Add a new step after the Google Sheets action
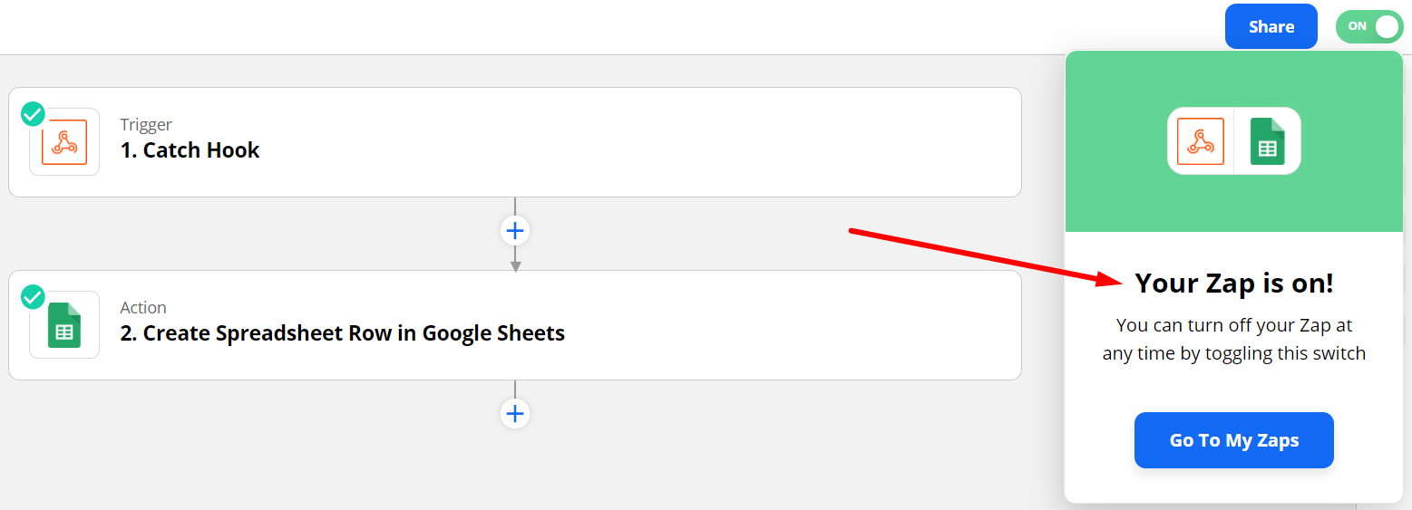The height and width of the screenshot is (510, 1412). pyautogui.click(x=515, y=414)
